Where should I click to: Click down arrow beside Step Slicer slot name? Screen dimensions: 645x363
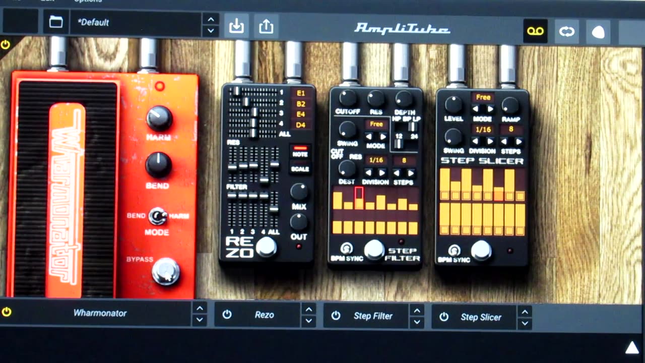click(525, 323)
